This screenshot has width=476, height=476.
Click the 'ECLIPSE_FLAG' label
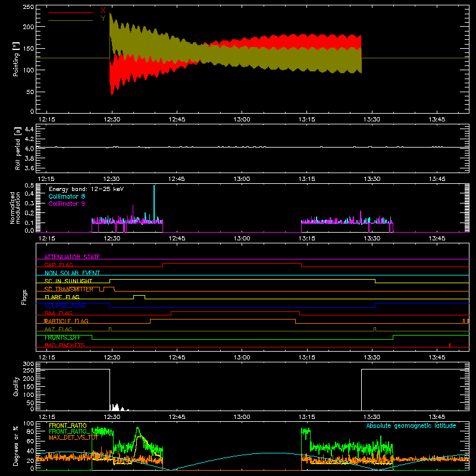coord(65,305)
